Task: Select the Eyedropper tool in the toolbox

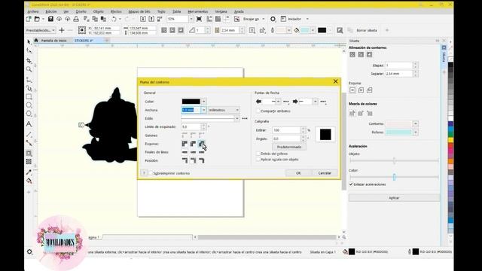Action: [29, 172]
